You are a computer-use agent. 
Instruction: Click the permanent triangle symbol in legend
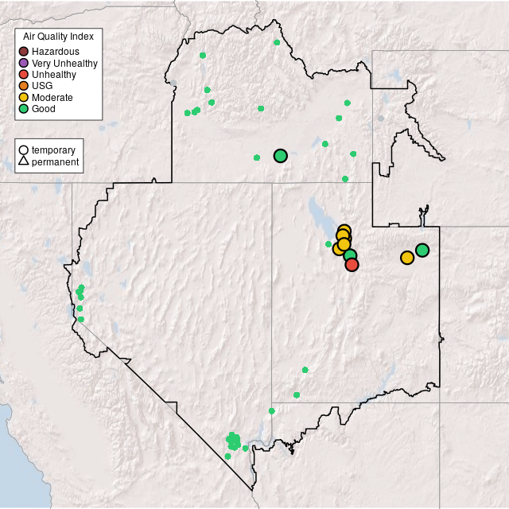(24, 162)
